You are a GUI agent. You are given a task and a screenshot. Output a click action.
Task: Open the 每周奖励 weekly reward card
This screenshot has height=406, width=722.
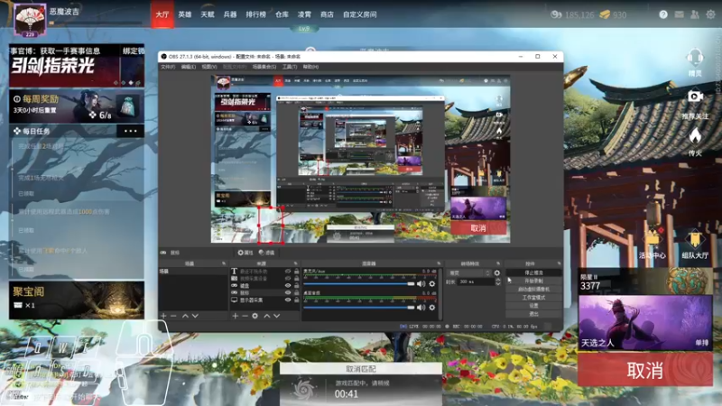[77, 106]
